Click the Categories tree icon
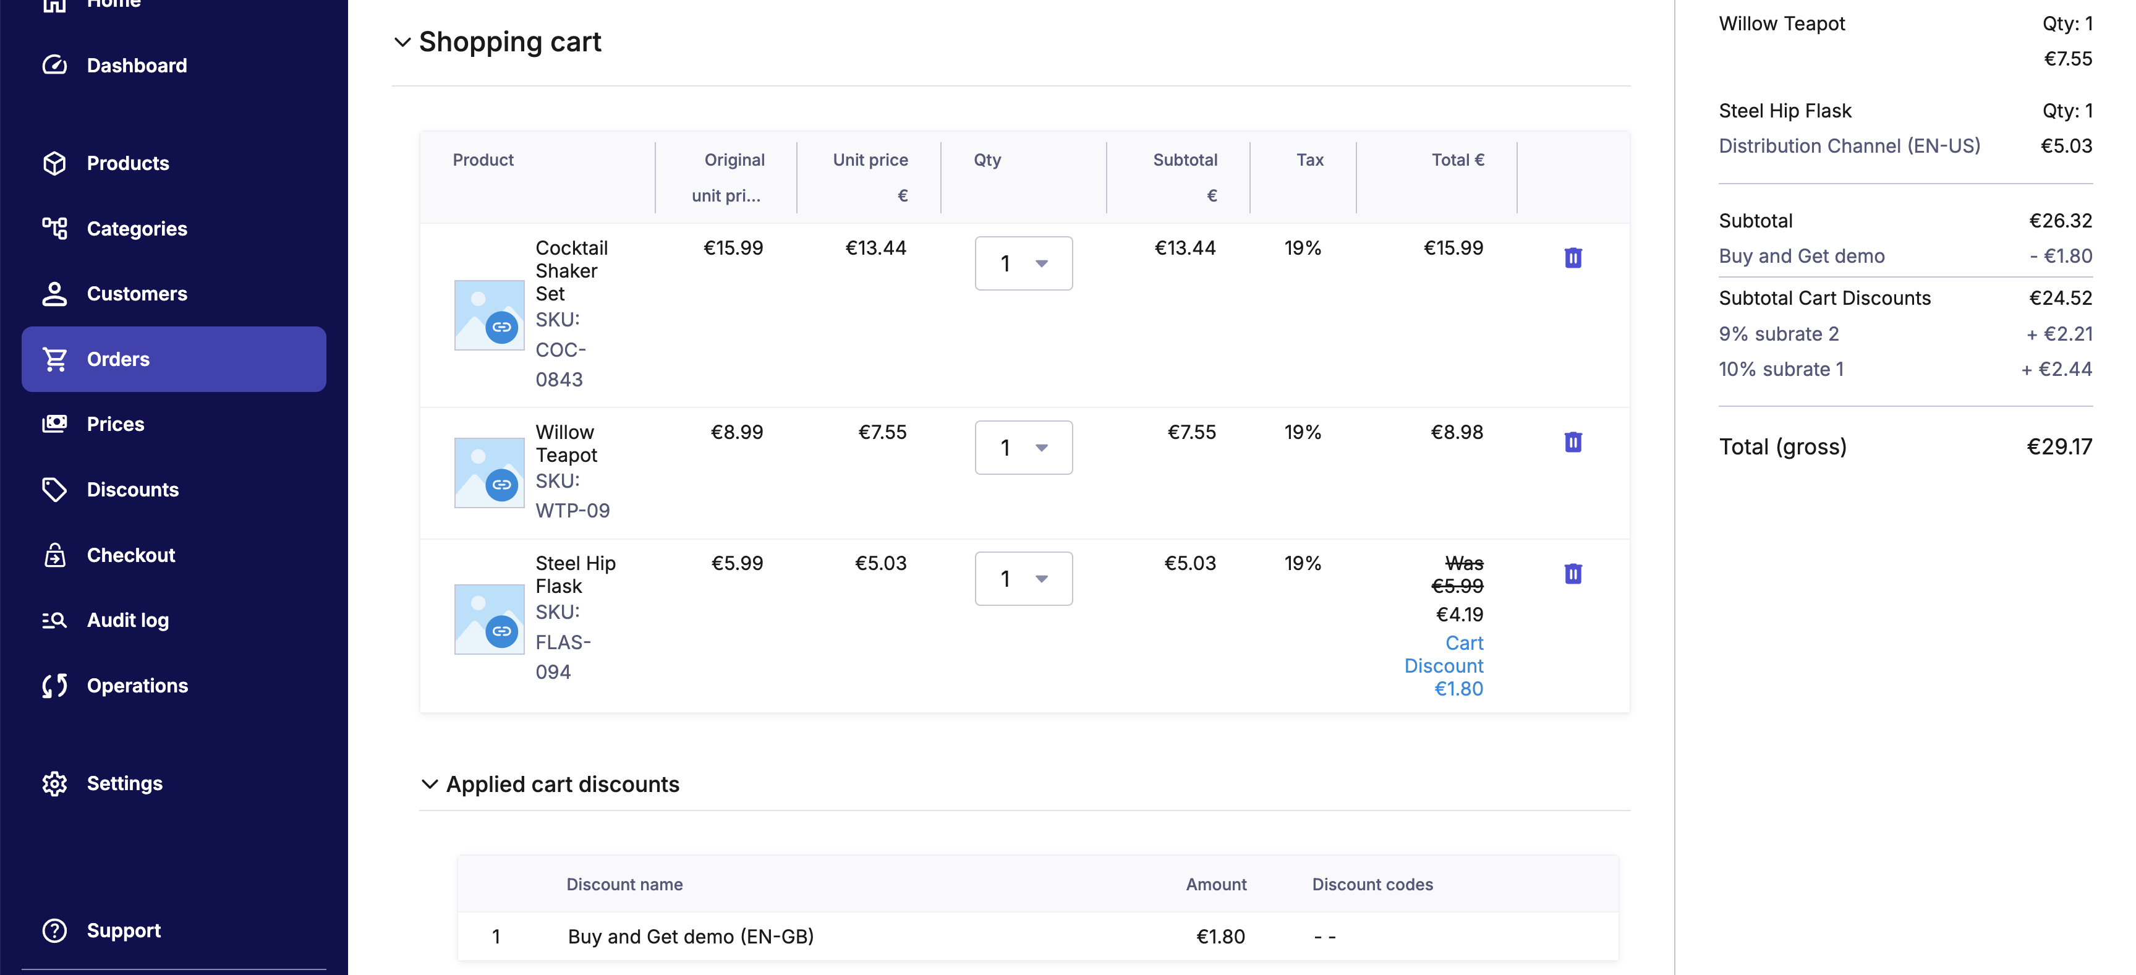 (55, 228)
